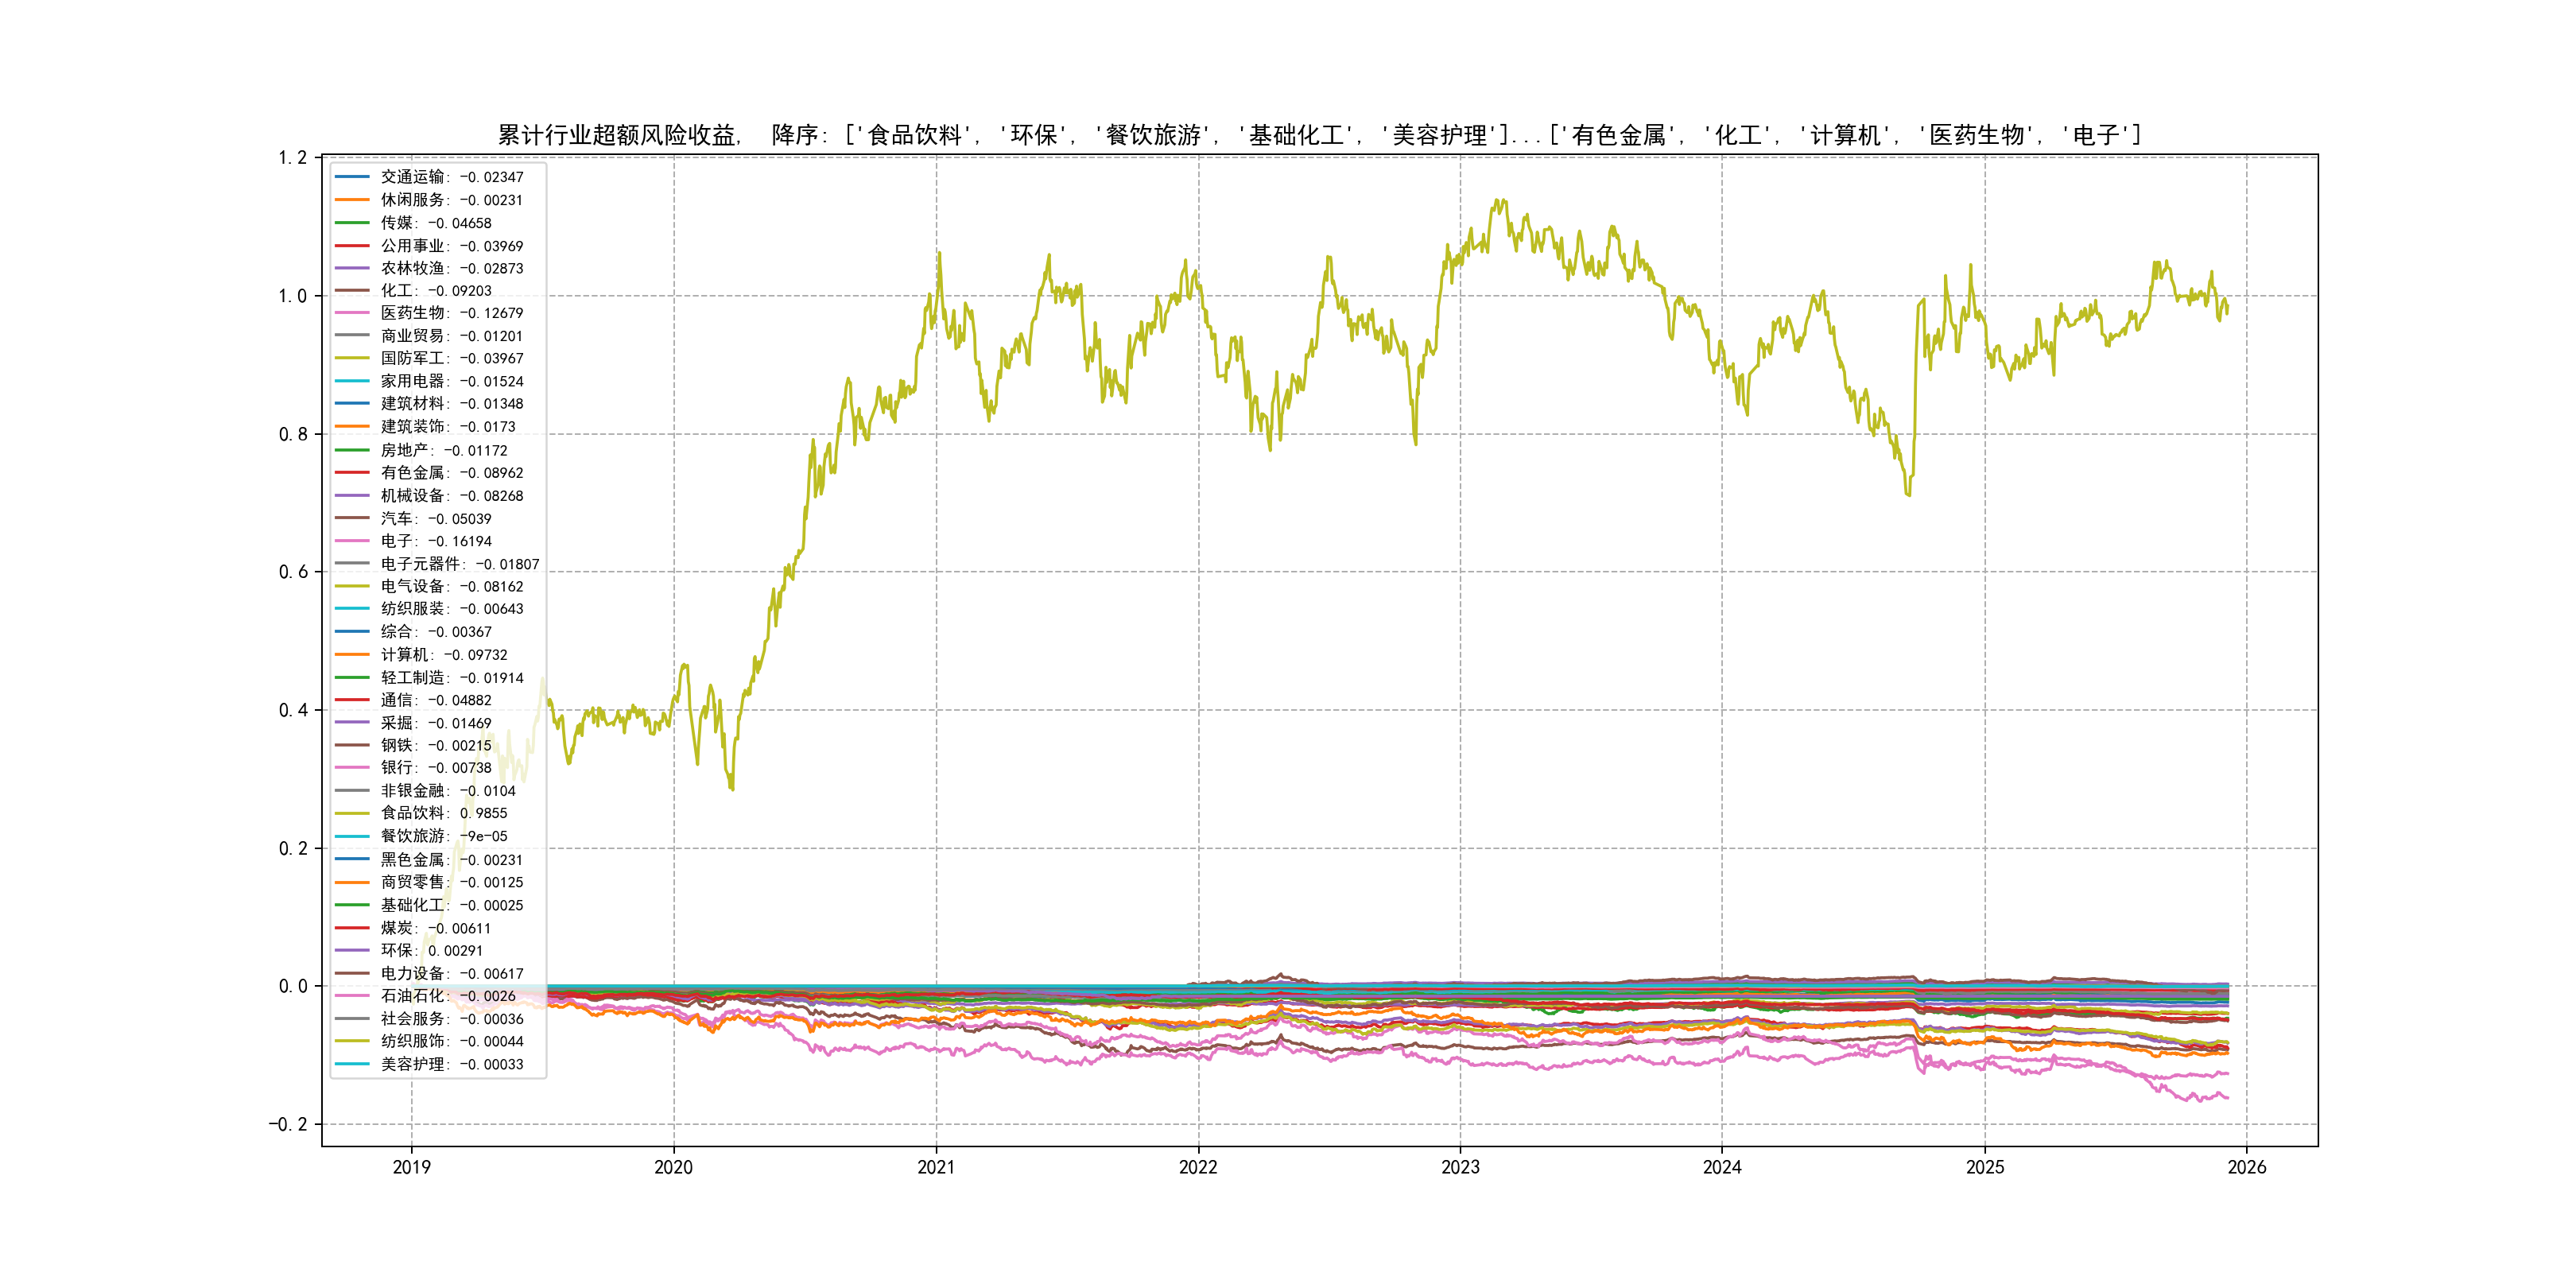Click the 电子 legend color line

[x=352, y=541]
